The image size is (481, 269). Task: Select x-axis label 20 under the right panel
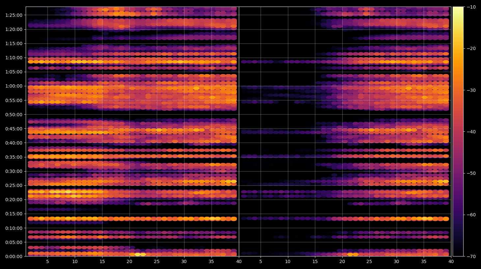(x=342, y=262)
